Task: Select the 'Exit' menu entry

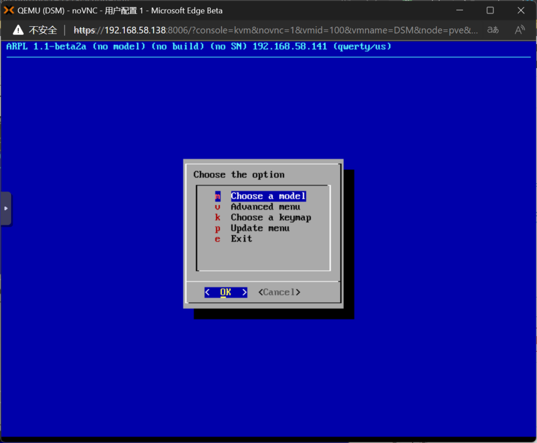Action: (x=241, y=239)
